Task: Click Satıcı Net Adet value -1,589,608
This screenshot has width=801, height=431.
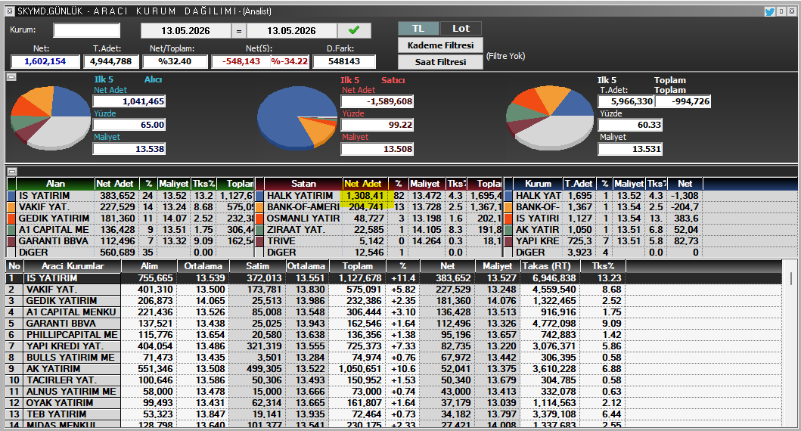Action: [377, 101]
